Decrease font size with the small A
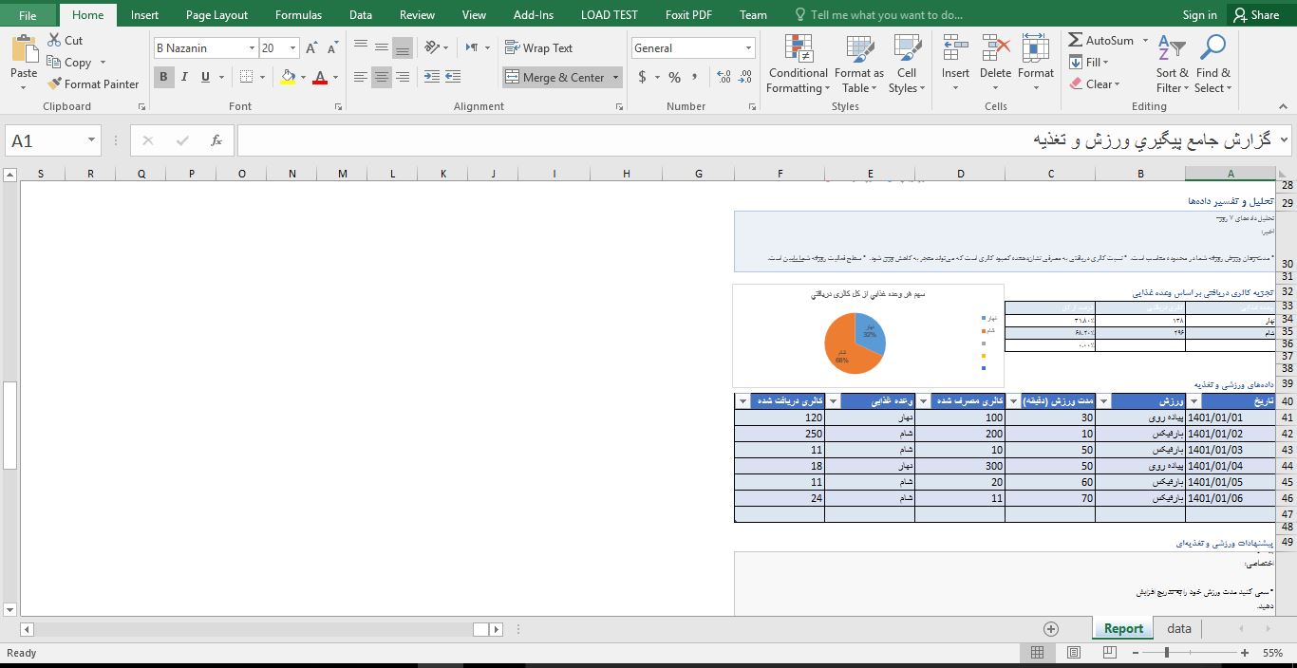The image size is (1297, 668). point(332,48)
